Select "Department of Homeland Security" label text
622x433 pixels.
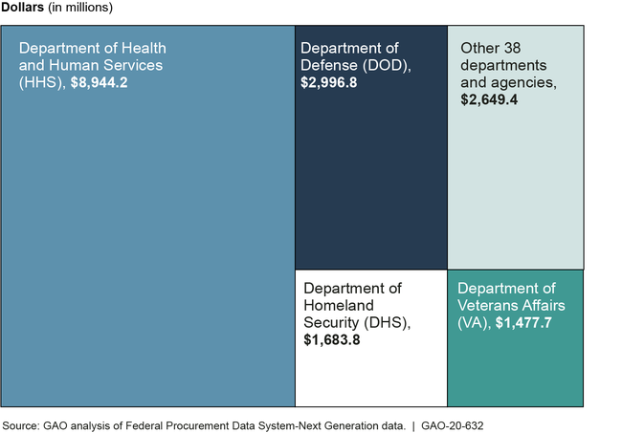click(352, 306)
